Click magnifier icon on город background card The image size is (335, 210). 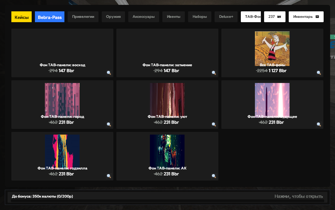click(x=109, y=125)
